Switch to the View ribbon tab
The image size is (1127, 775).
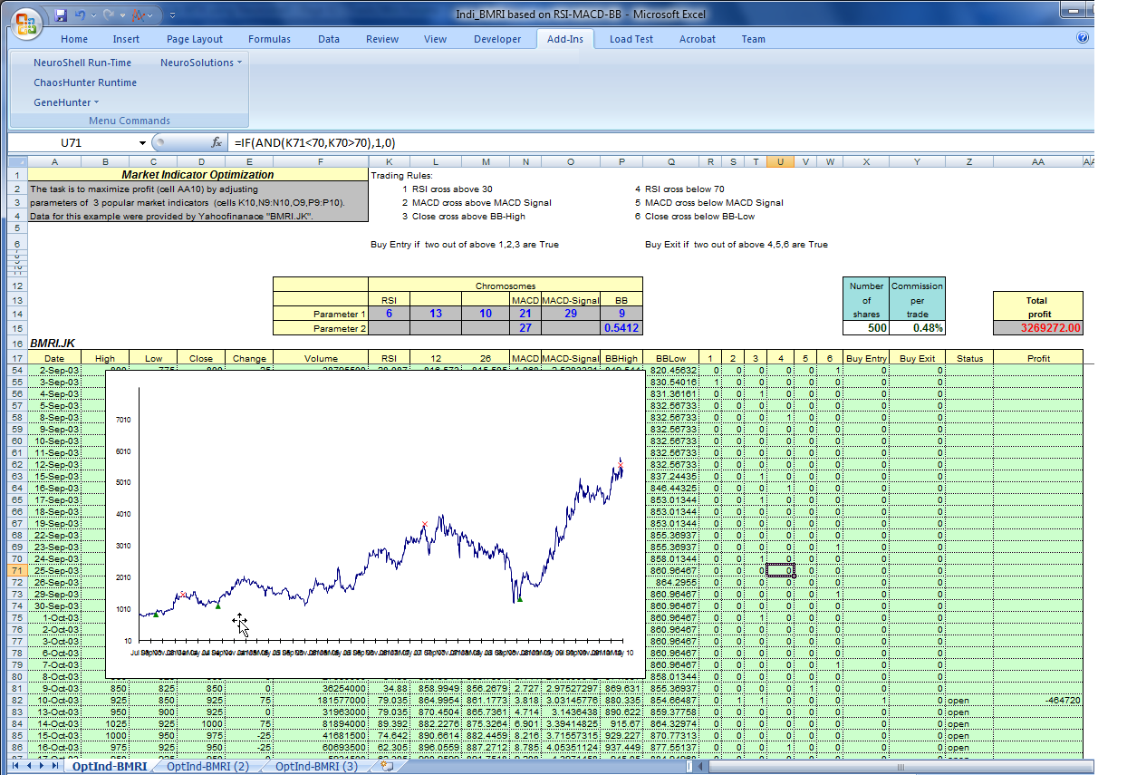click(435, 39)
